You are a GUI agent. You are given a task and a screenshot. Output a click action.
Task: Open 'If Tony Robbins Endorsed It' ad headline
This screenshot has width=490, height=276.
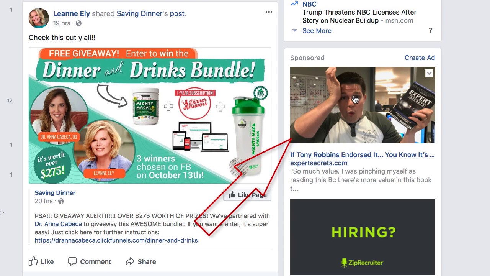(x=362, y=155)
